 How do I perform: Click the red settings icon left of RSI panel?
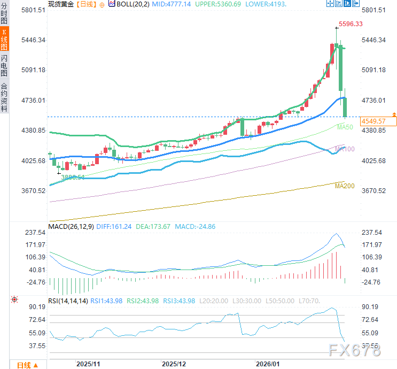click(14, 299)
